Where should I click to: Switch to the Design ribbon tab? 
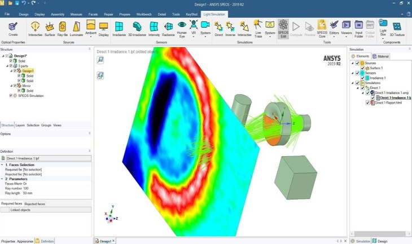click(x=24, y=15)
